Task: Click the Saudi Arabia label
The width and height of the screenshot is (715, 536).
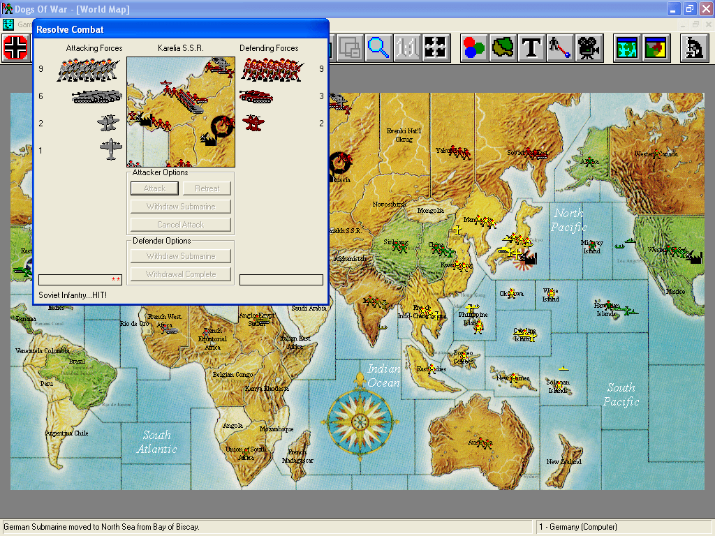Action: 309,308
